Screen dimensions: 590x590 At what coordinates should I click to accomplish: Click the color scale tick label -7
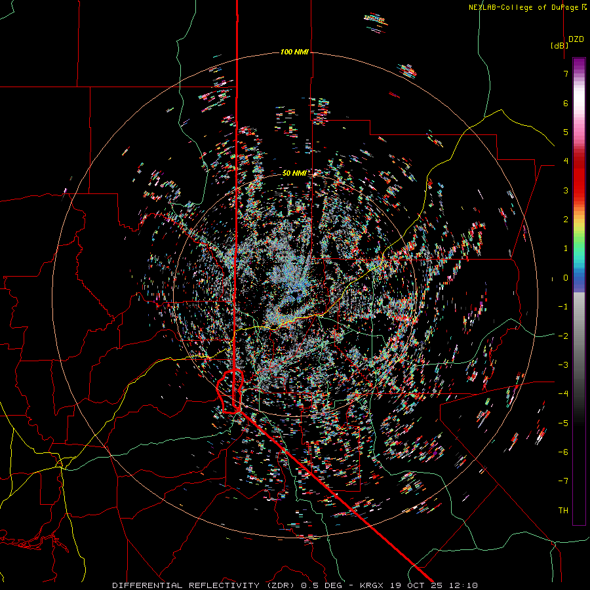pyautogui.click(x=563, y=481)
